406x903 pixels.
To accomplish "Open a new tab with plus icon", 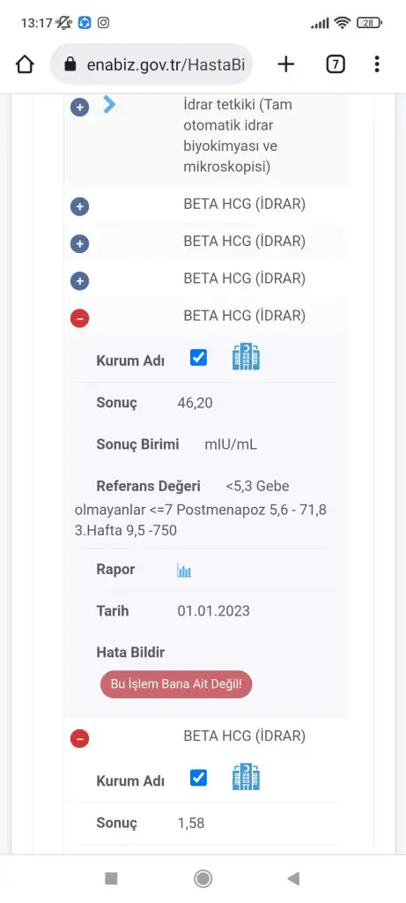I will (286, 63).
